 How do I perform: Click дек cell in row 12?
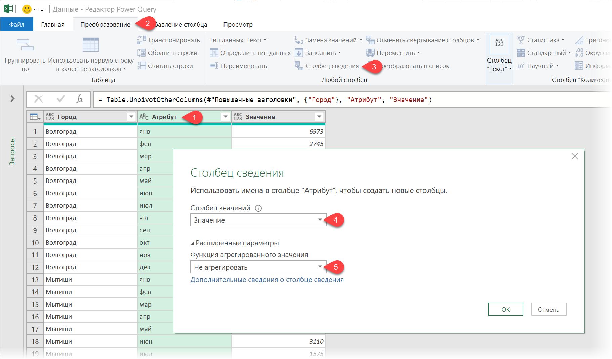click(x=155, y=267)
